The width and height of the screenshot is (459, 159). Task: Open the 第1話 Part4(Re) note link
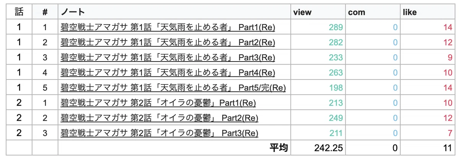pos(168,73)
